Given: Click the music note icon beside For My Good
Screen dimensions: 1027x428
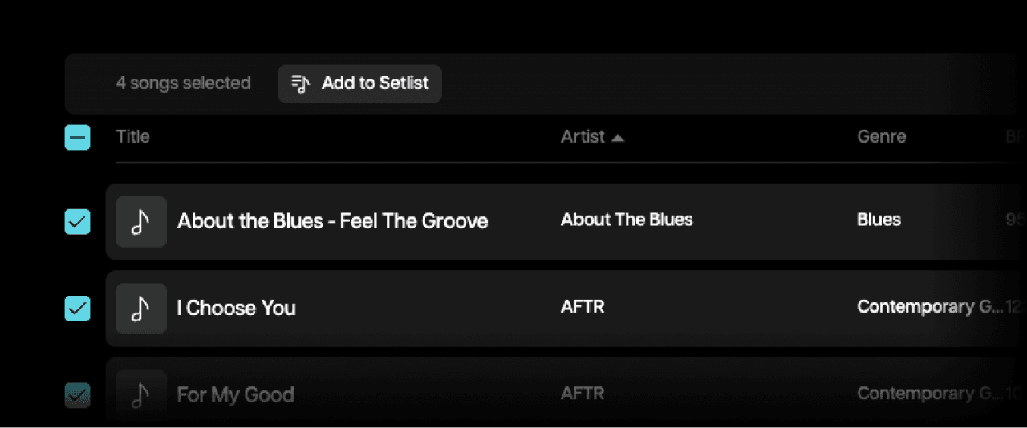Looking at the screenshot, I should (141, 394).
